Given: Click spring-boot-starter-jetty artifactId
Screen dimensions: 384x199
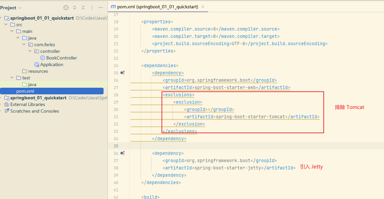Looking at the screenshot, I should point(229,168).
